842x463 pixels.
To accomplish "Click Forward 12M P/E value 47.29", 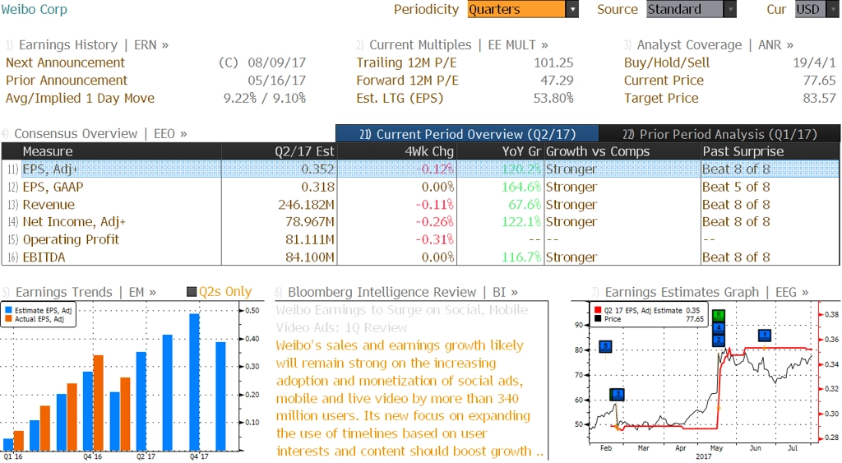I will tap(557, 80).
